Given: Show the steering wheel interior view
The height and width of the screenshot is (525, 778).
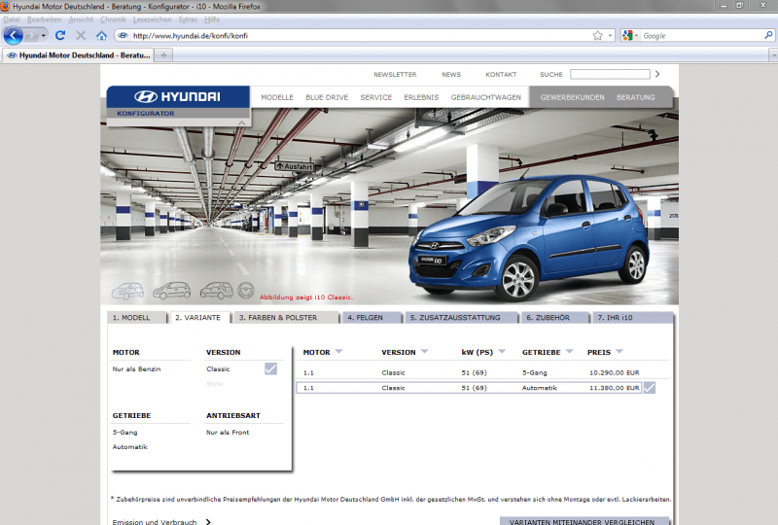Looking at the screenshot, I should 246,291.
